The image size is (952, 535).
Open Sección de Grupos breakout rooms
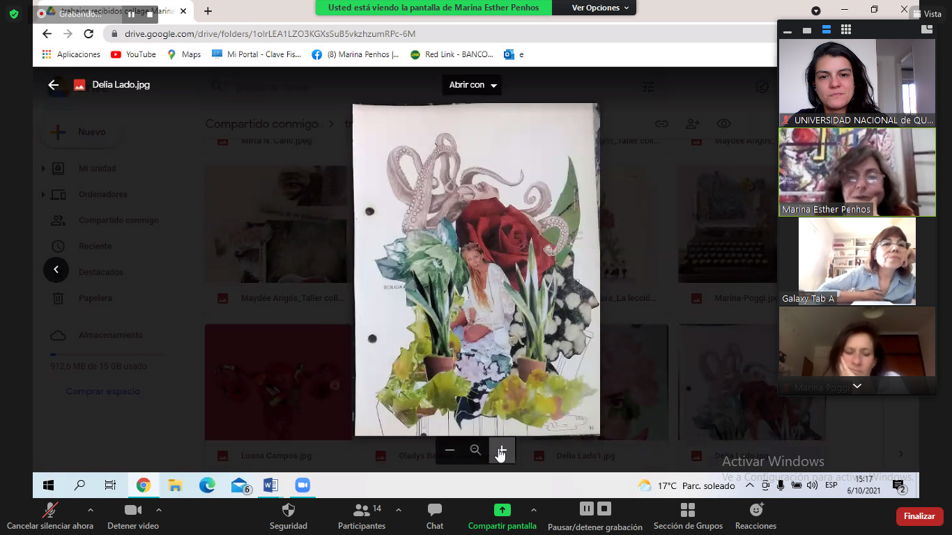pyautogui.click(x=688, y=510)
